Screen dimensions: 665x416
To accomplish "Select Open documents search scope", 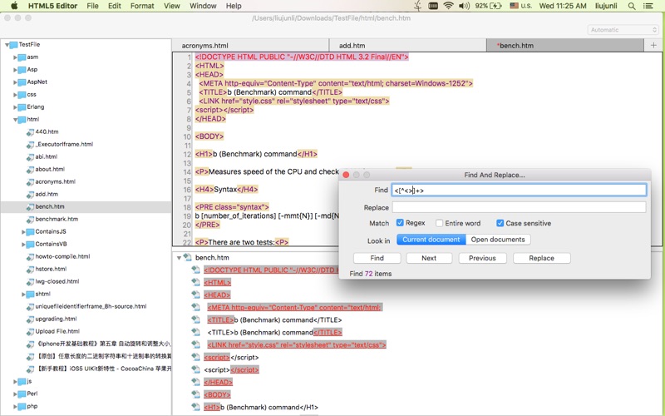I will click(498, 240).
